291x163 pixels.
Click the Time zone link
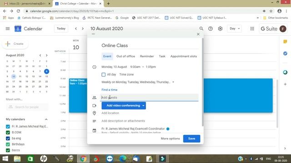click(x=126, y=74)
